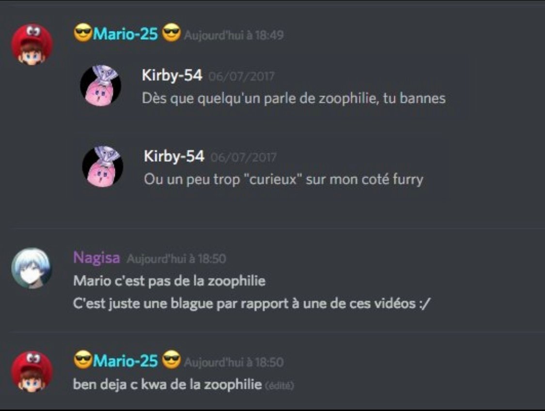Click the (édité) label on the last message

(280, 385)
